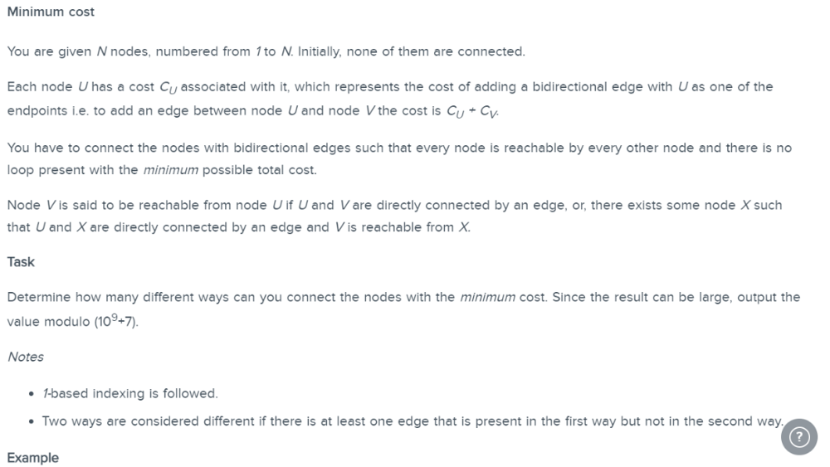Viewport: 830px width, 467px height.
Task: Click the "1-based indexing is followed" bullet
Action: point(130,393)
